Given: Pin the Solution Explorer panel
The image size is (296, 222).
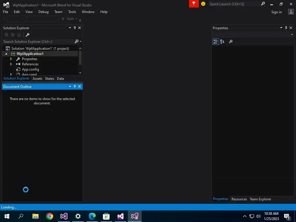Looking at the screenshot, I should pyautogui.click(x=75, y=28).
